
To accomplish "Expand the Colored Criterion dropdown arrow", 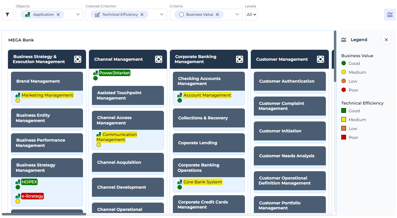I will (162, 15).
